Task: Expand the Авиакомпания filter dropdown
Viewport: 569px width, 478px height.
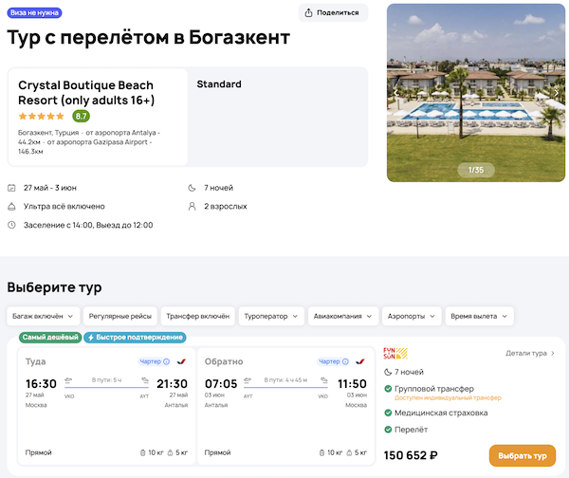Action: (x=344, y=316)
